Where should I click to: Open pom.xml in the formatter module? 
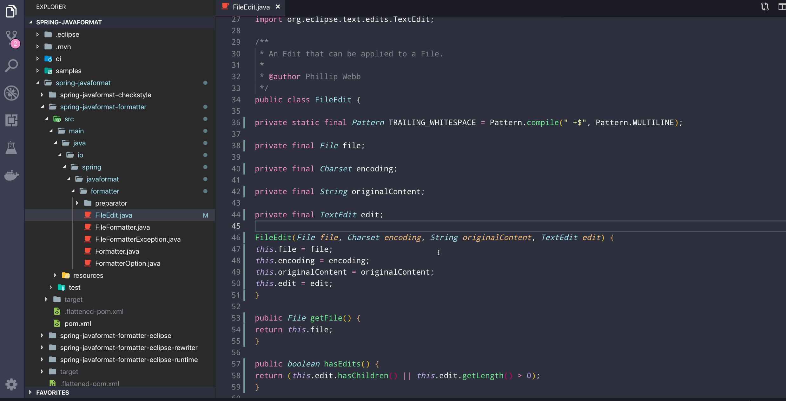coord(77,323)
